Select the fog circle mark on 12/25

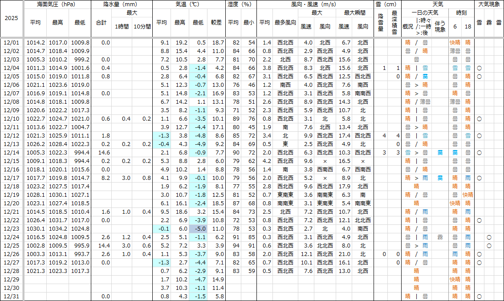tap(489, 246)
